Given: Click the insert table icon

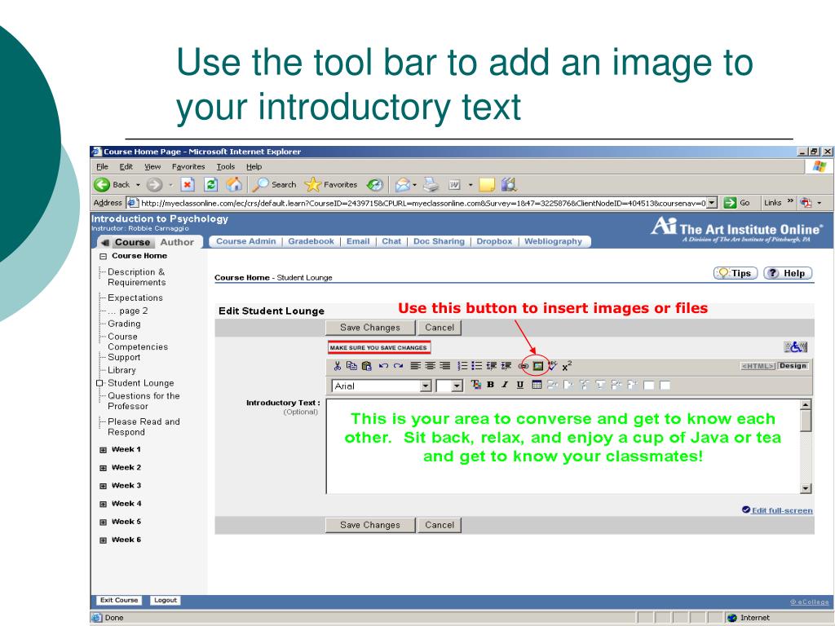Looking at the screenshot, I should pyautogui.click(x=536, y=385).
